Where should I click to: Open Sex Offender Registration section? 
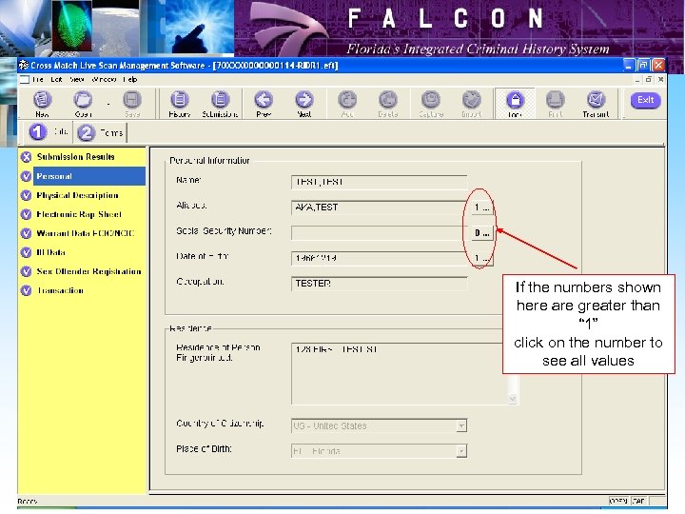(88, 271)
